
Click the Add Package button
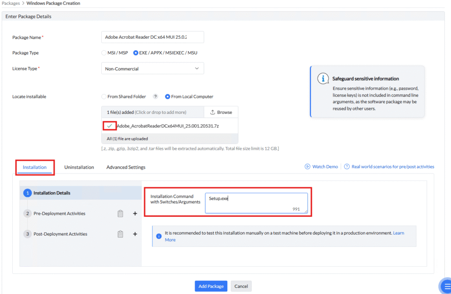coord(211,286)
